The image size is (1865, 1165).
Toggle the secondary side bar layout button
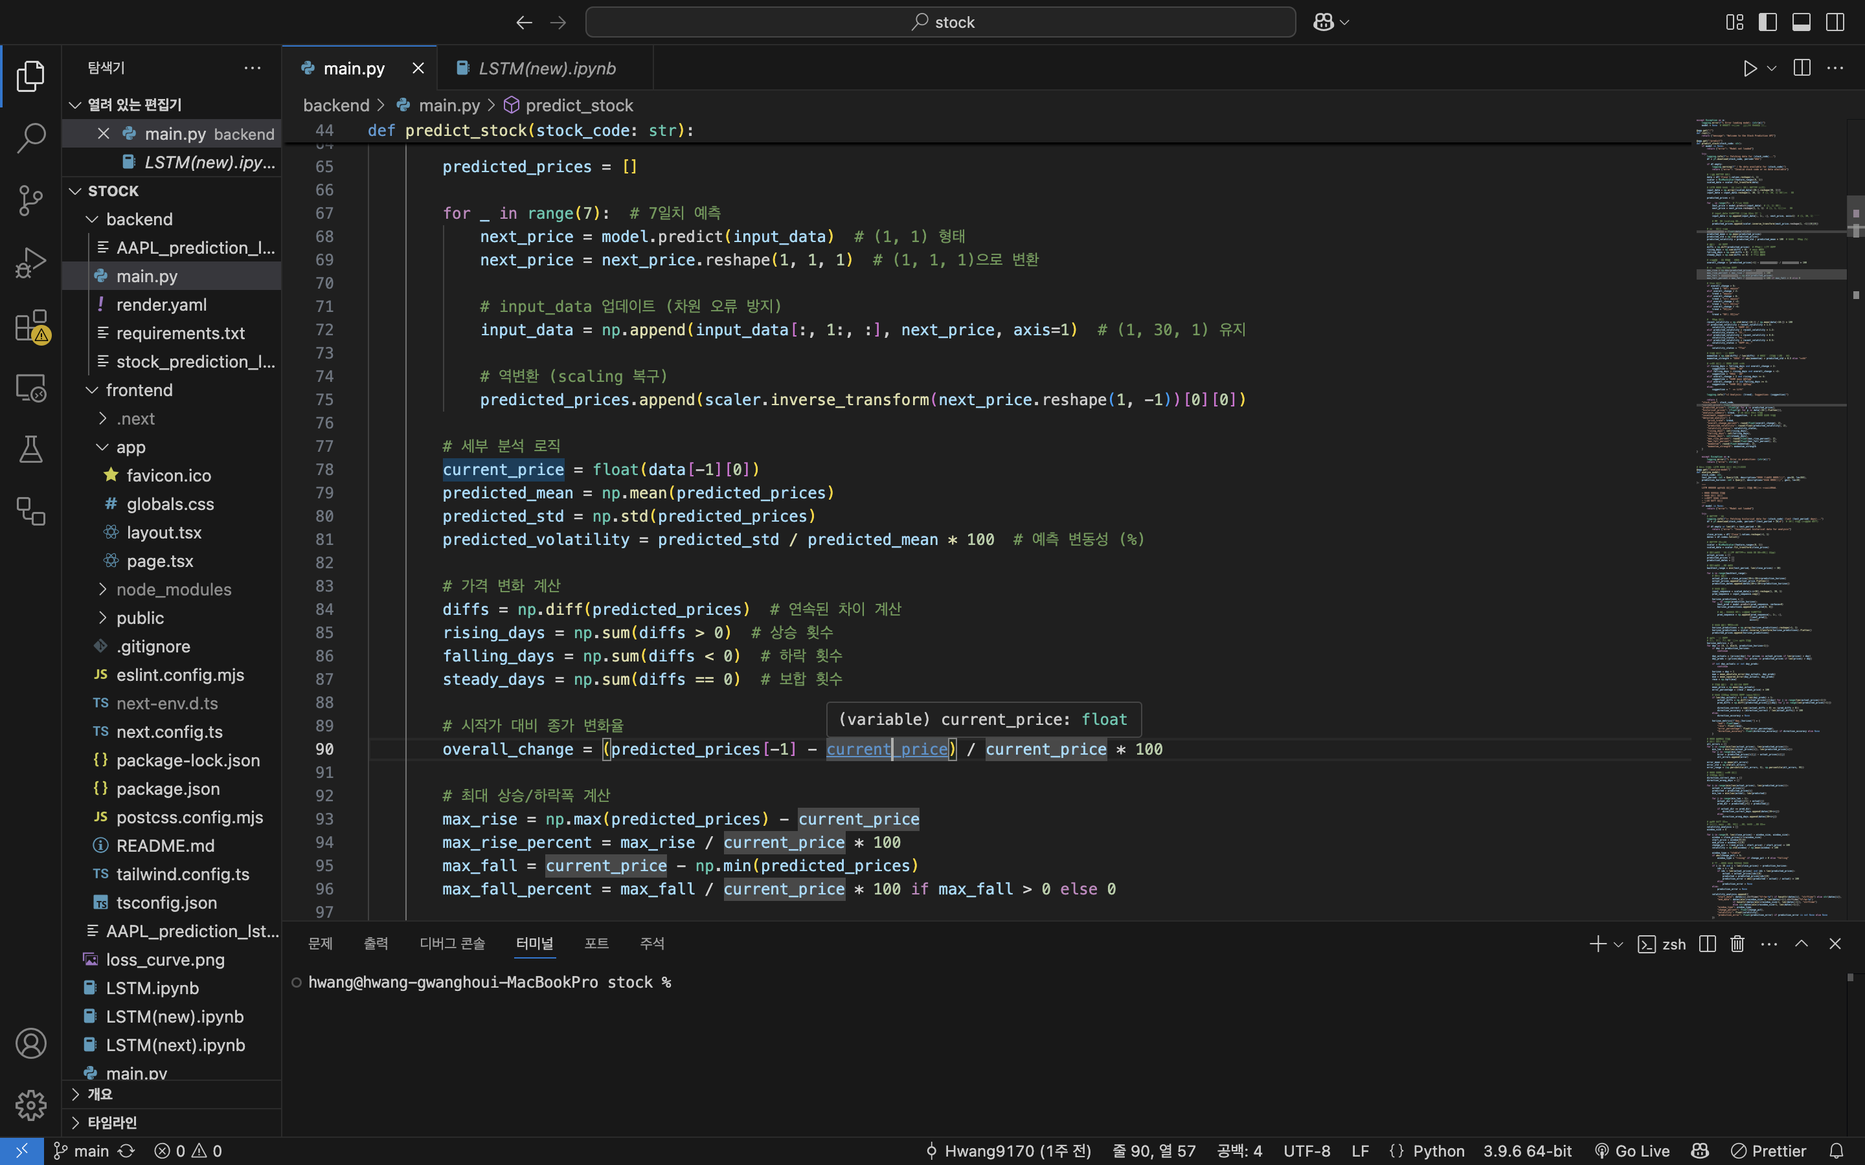pyautogui.click(x=1835, y=23)
